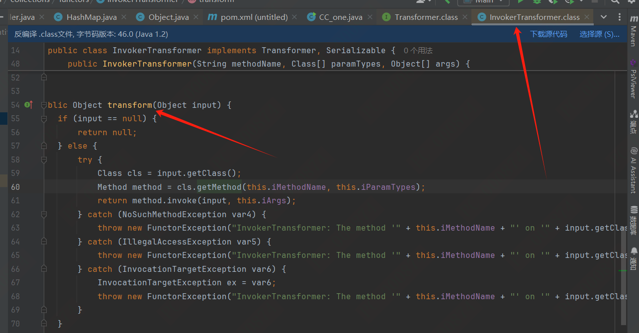The image size is (639, 333).
Task: Click the 下载源代码 download sources link
Action: (x=548, y=34)
